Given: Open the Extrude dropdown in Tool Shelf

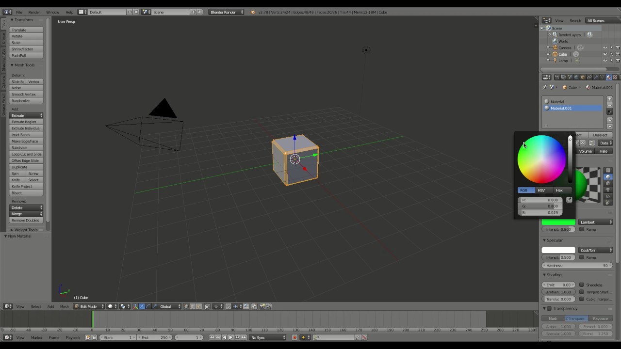Looking at the screenshot, I should (x=27, y=115).
